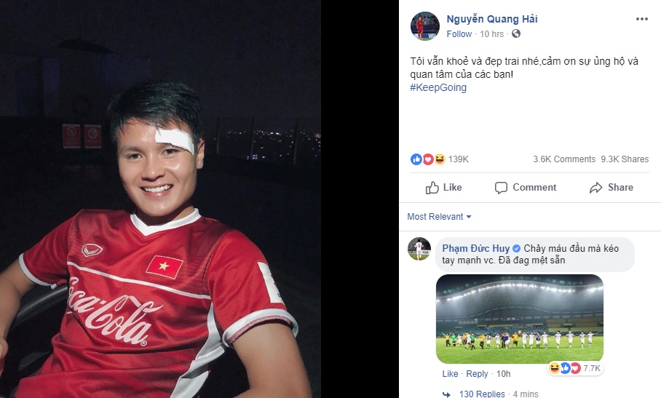Expand the Most Relevant sorting dropdown
This screenshot has width=661, height=398.
point(439,217)
